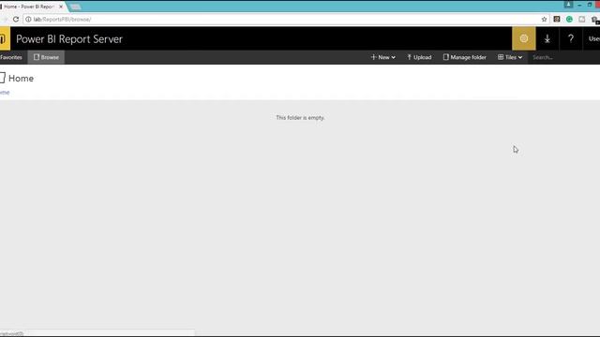Restore the browser window size
The height and width of the screenshot is (337, 600).
[x=590, y=5]
